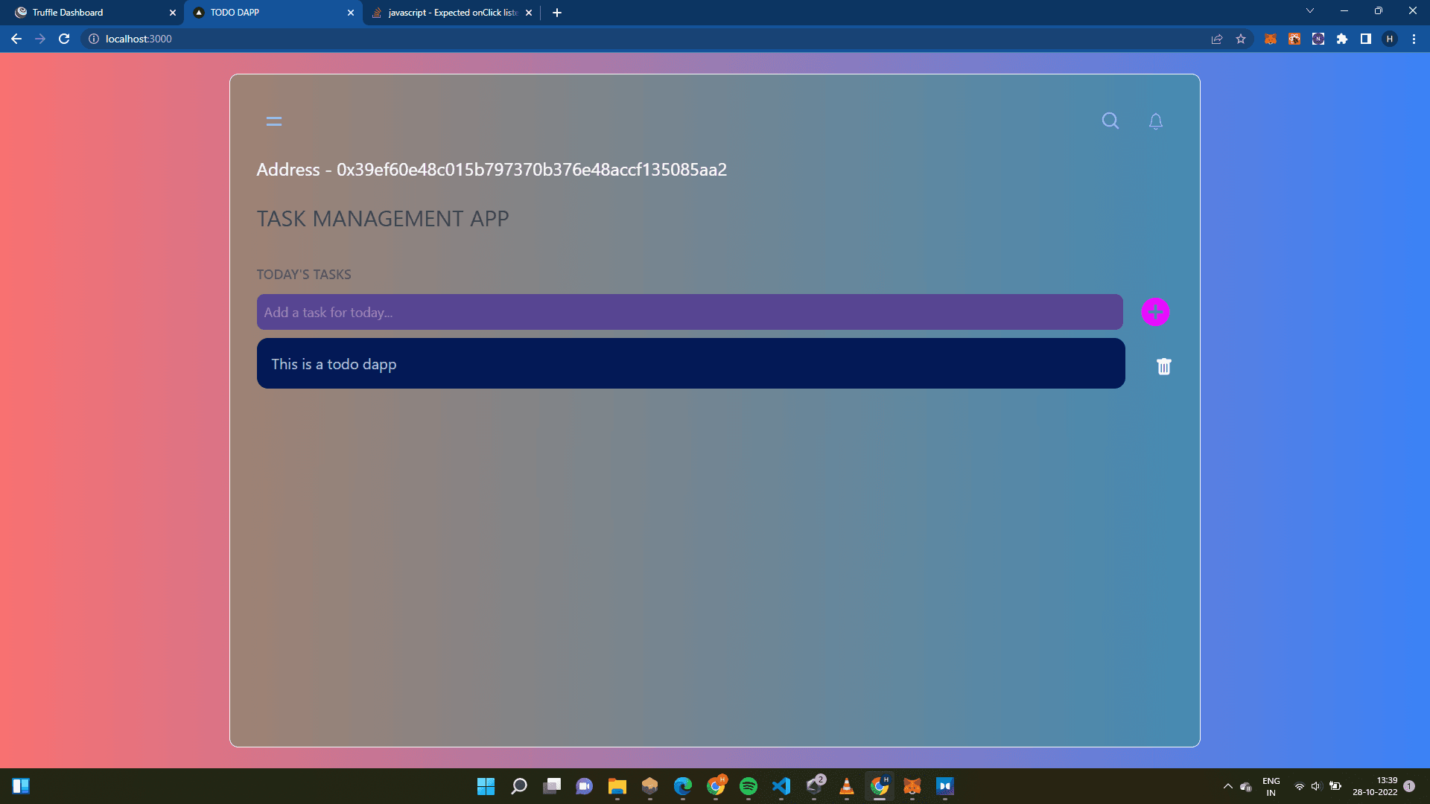Open notifications bell icon
1430x804 pixels.
pyautogui.click(x=1155, y=121)
